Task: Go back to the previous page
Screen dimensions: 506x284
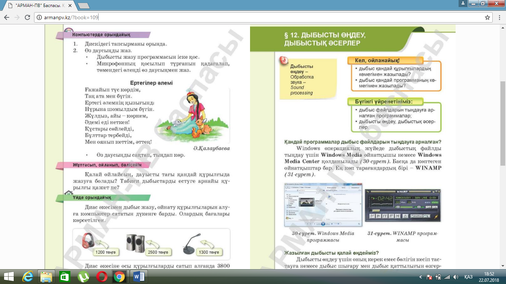Action: tap(7, 17)
